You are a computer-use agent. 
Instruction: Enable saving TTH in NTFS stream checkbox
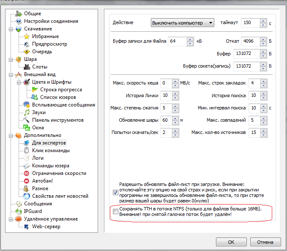115,211
